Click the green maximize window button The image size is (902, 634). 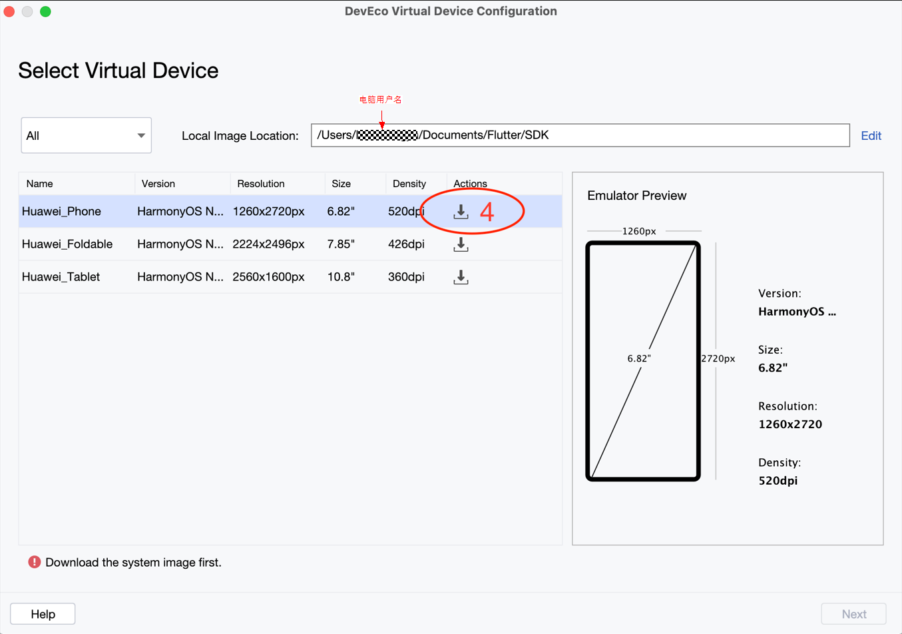(x=45, y=11)
